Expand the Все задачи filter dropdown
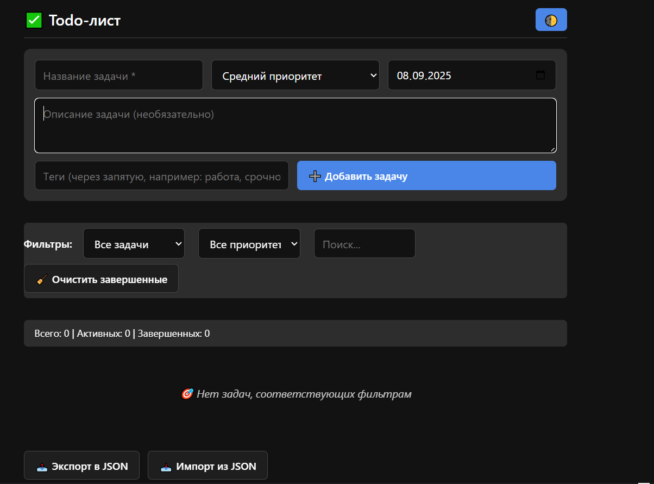Viewport: 654px width, 484px height. tap(134, 244)
